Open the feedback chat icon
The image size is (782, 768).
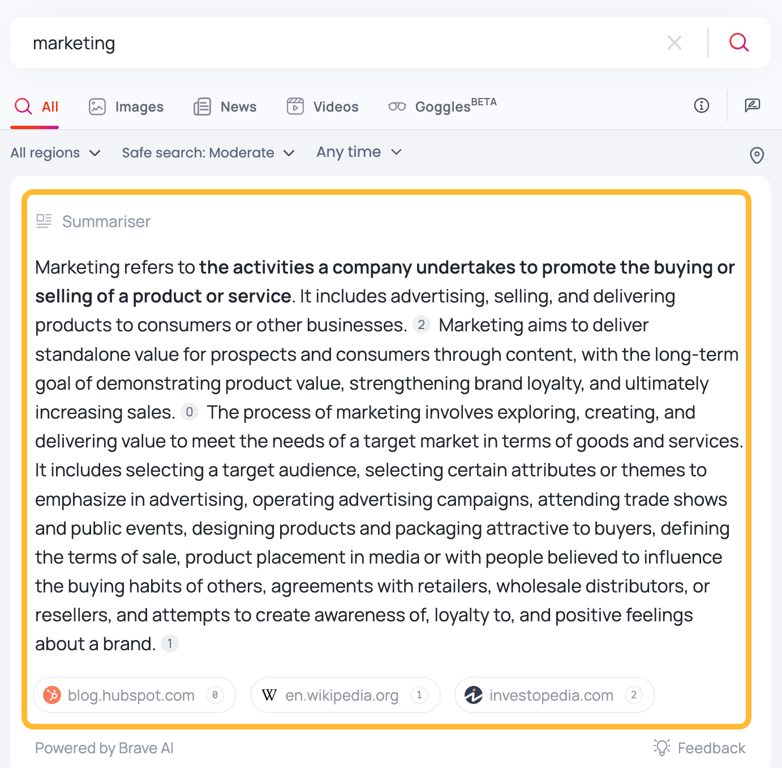tap(752, 105)
